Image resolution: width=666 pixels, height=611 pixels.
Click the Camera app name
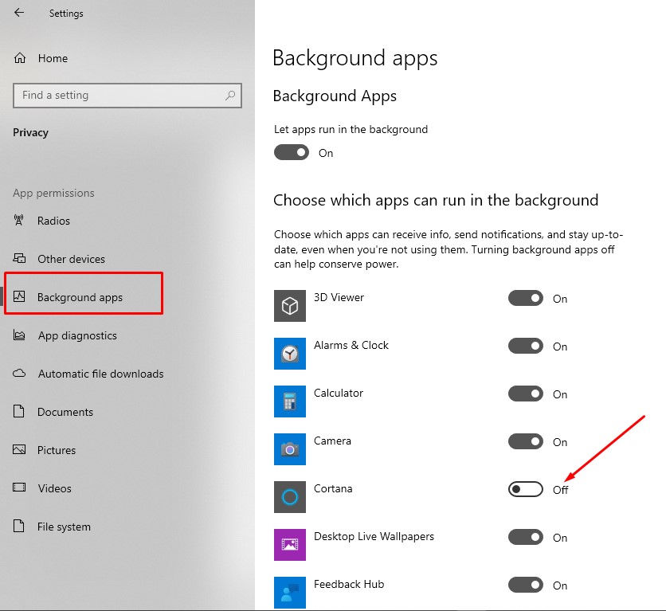click(x=332, y=441)
